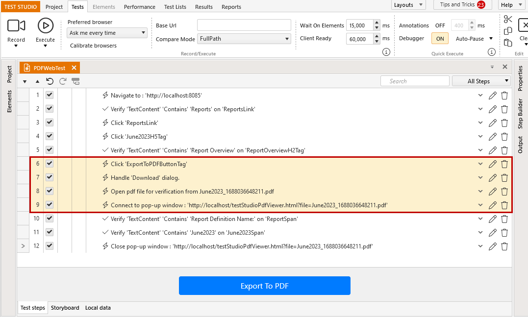The width and height of the screenshot is (528, 317).
Task: Edit step 1 Navigate with pencil icon
Action: point(492,96)
